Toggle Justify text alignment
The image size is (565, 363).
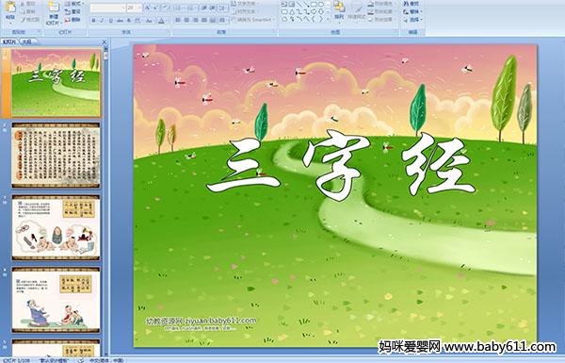[x=204, y=20]
